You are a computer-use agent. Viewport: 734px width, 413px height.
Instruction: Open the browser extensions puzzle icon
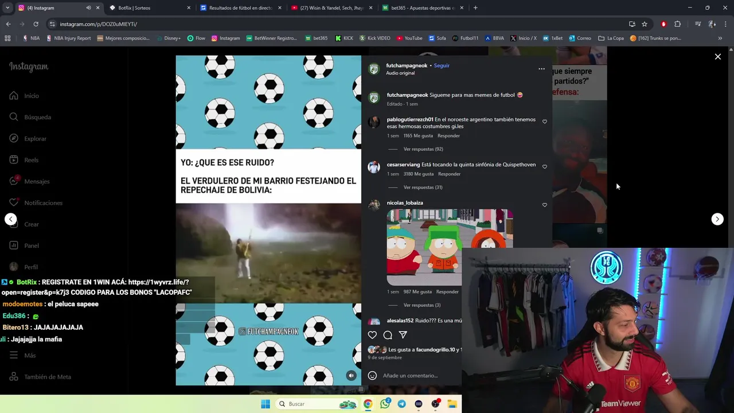tap(678, 24)
